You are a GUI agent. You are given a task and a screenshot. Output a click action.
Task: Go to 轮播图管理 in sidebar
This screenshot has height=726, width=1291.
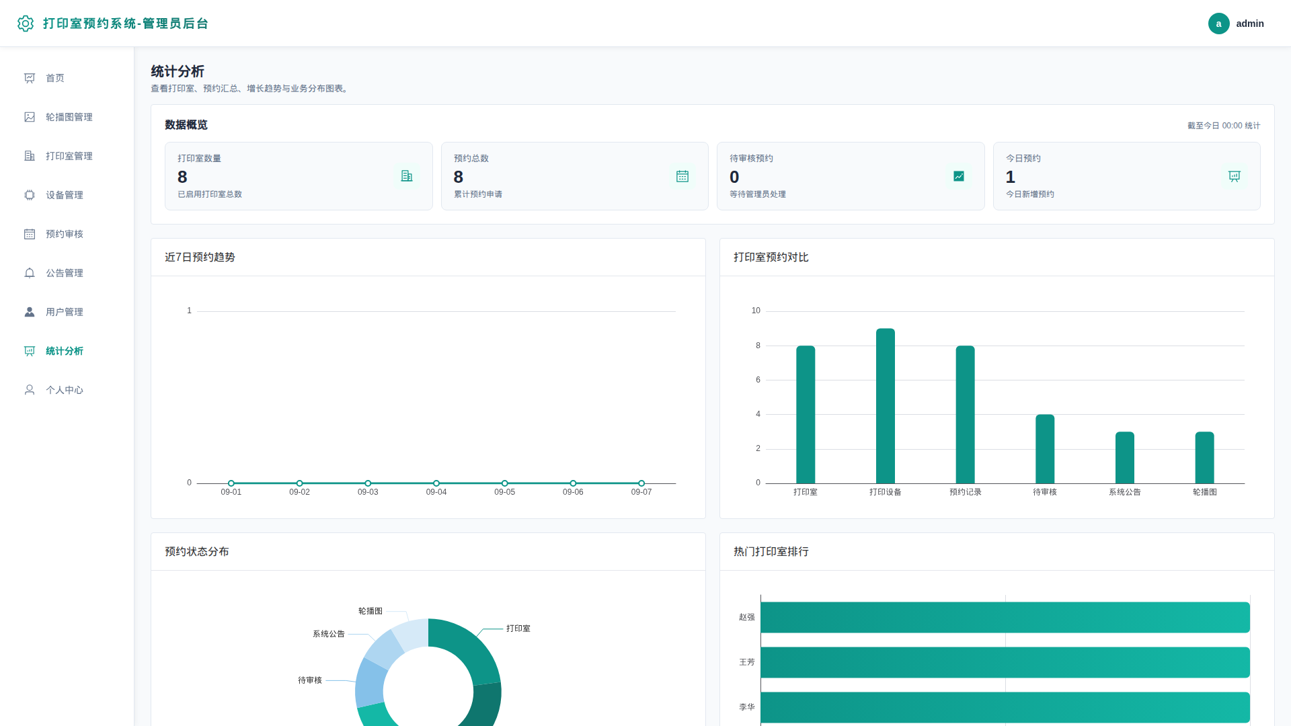tap(67, 117)
